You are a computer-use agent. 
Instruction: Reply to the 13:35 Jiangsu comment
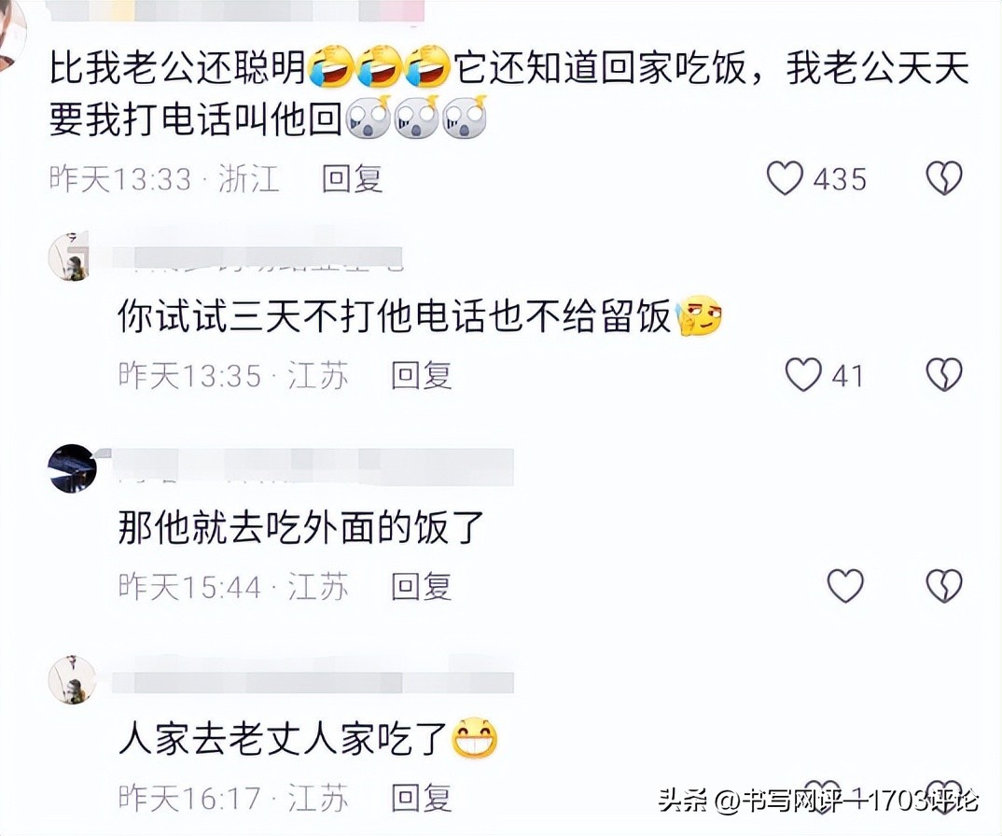421,375
